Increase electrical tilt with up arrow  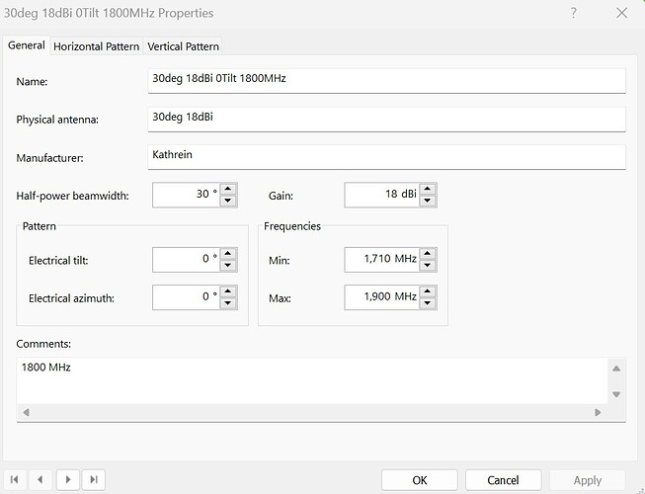point(228,253)
